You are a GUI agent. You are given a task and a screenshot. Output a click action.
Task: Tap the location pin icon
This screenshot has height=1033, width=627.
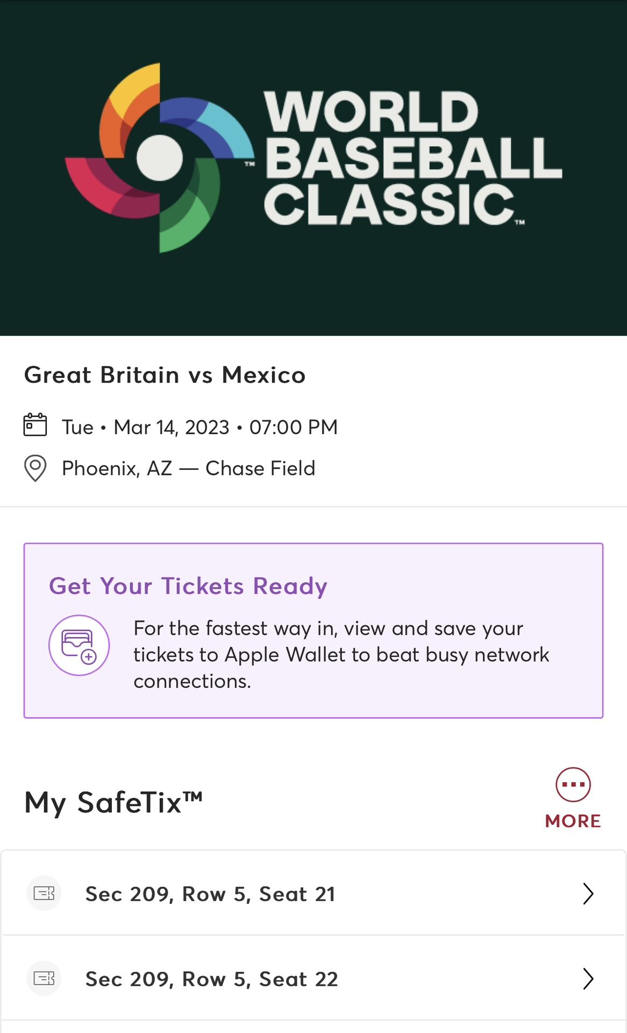click(35, 468)
